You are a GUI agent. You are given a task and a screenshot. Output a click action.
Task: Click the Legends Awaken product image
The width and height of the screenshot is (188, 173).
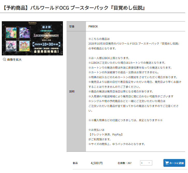point(32,38)
